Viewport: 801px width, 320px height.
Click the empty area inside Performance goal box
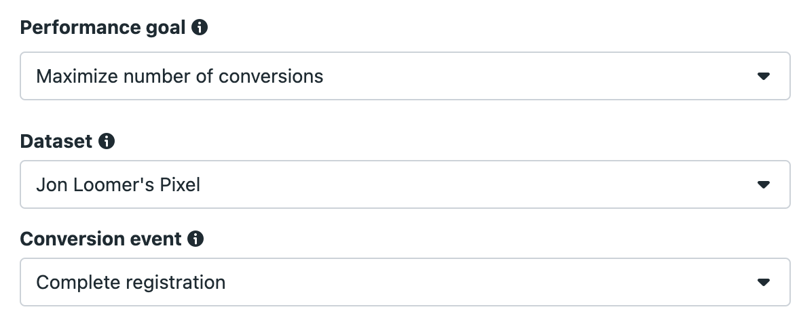click(536, 76)
